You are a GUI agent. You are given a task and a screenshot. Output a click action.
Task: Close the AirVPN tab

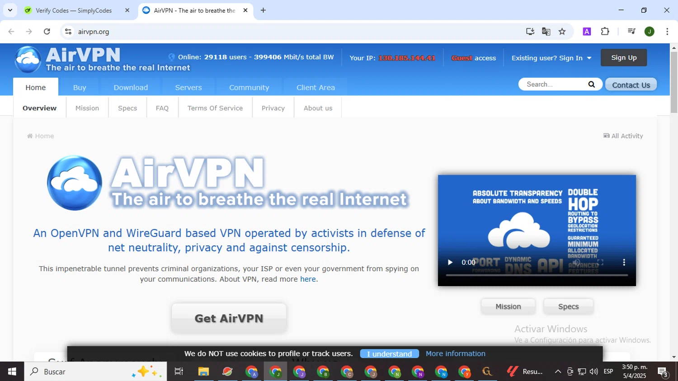pyautogui.click(x=245, y=10)
